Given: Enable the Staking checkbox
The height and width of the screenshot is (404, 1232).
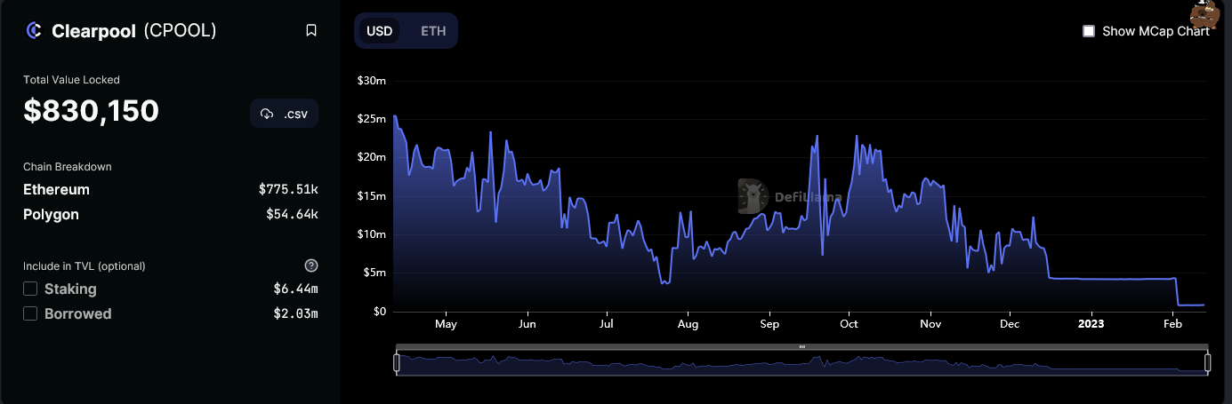Looking at the screenshot, I should click(x=30, y=289).
